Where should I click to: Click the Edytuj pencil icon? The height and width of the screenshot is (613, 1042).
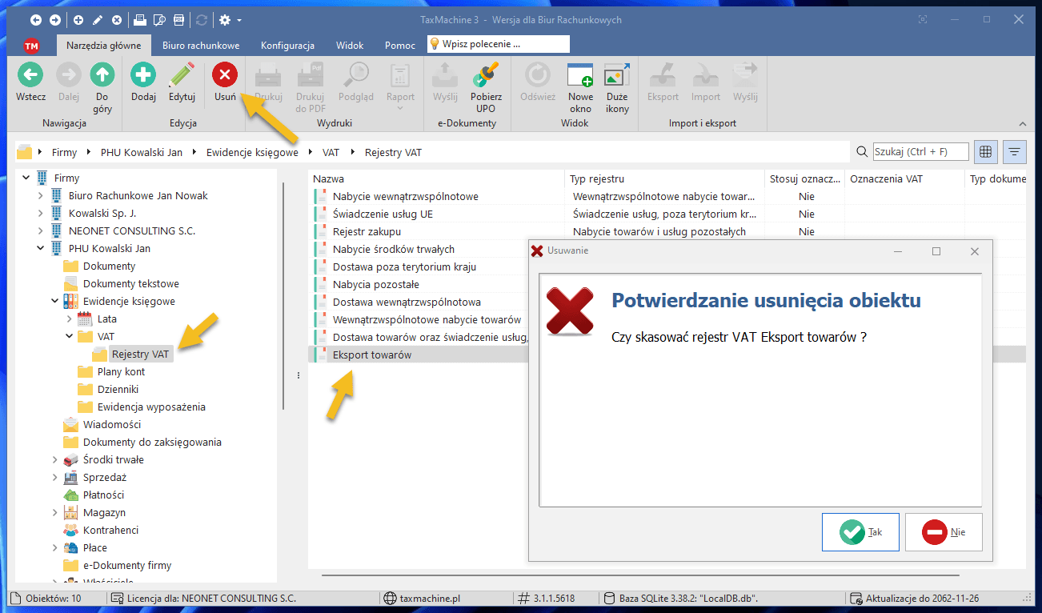pyautogui.click(x=182, y=76)
